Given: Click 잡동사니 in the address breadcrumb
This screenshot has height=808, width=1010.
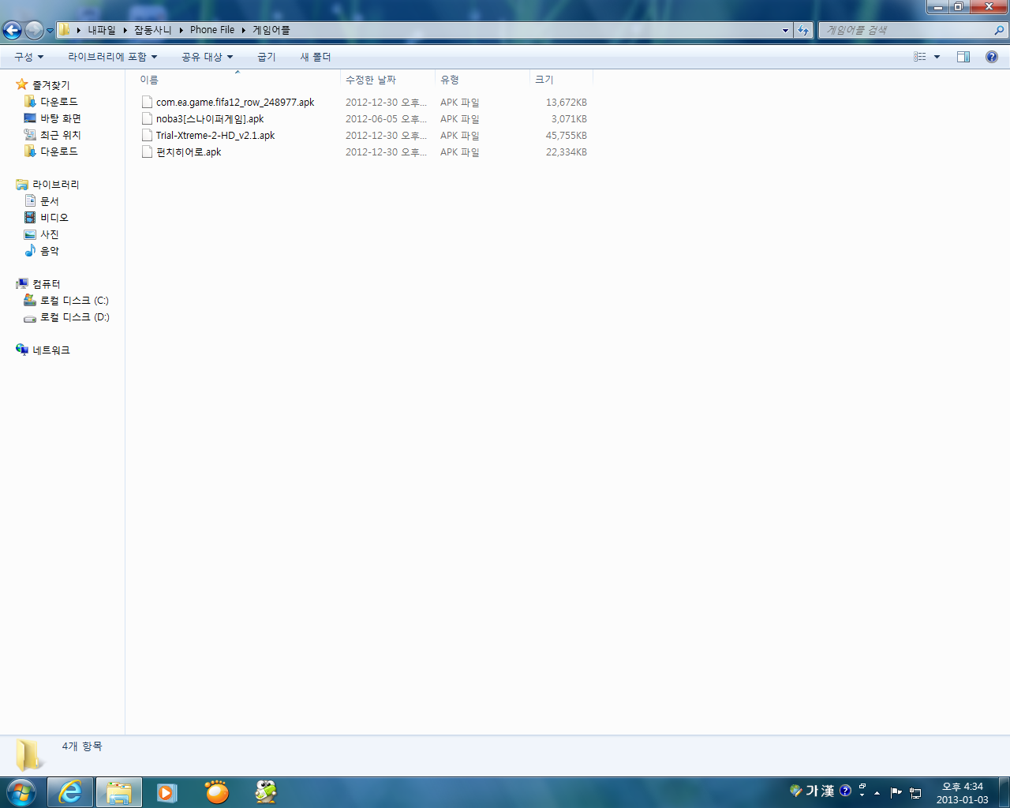Looking at the screenshot, I should pyautogui.click(x=152, y=30).
